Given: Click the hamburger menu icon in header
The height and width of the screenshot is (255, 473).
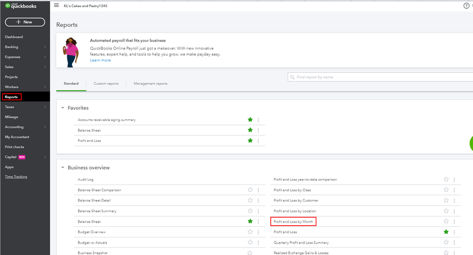Looking at the screenshot, I should pyautogui.click(x=57, y=5).
